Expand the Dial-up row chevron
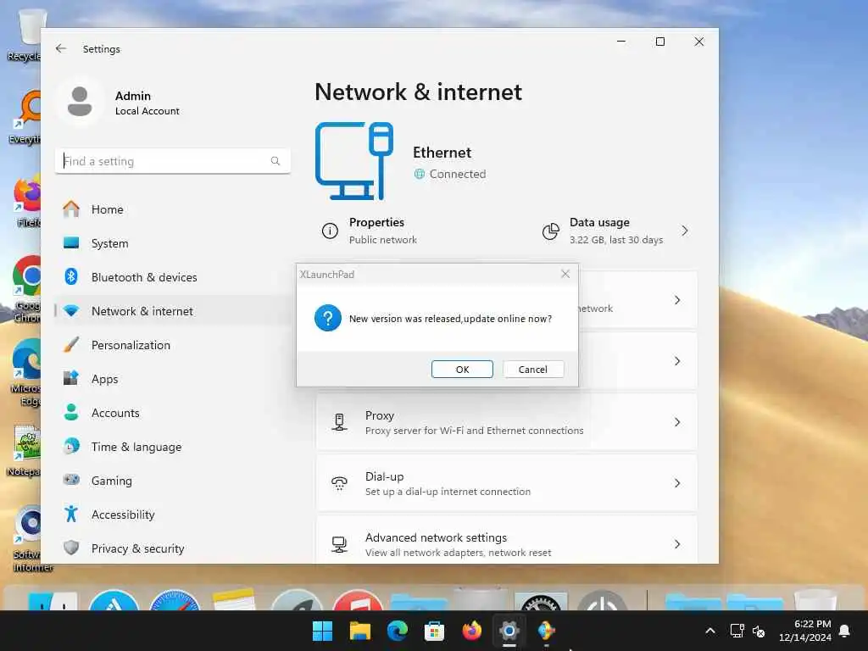 677,483
